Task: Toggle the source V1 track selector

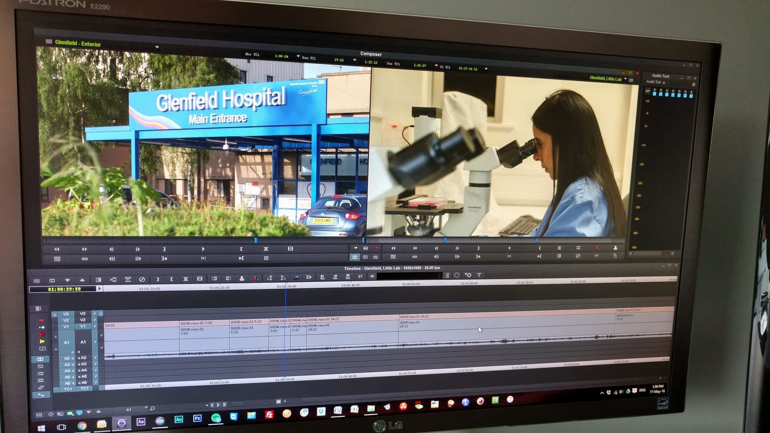Action: pos(66,327)
